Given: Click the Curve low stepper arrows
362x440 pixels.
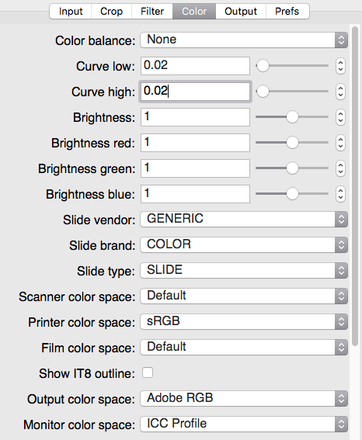Looking at the screenshot, I should click(x=340, y=66).
